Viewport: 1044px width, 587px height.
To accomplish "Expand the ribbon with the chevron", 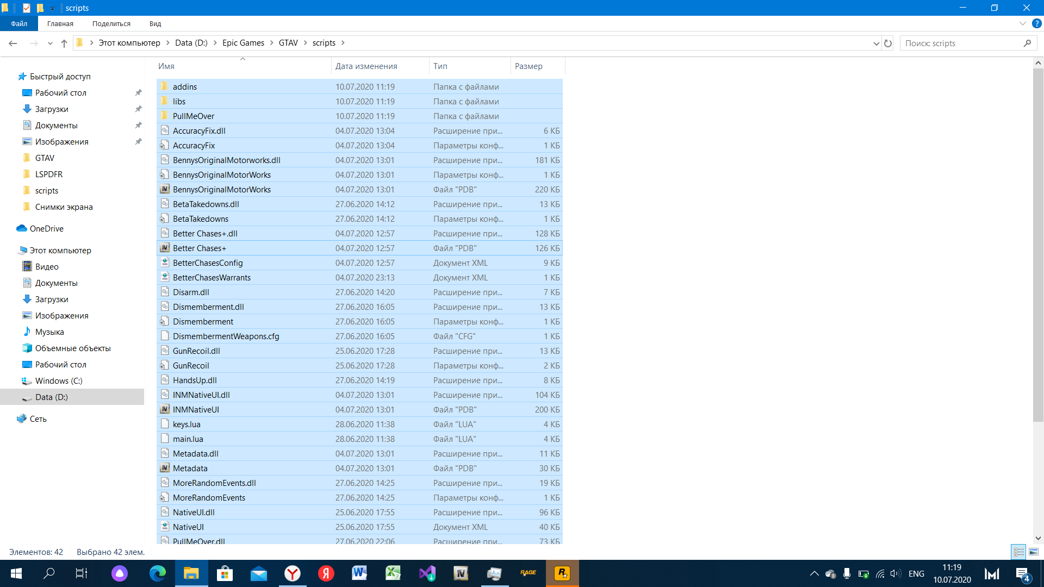I will pos(1022,24).
